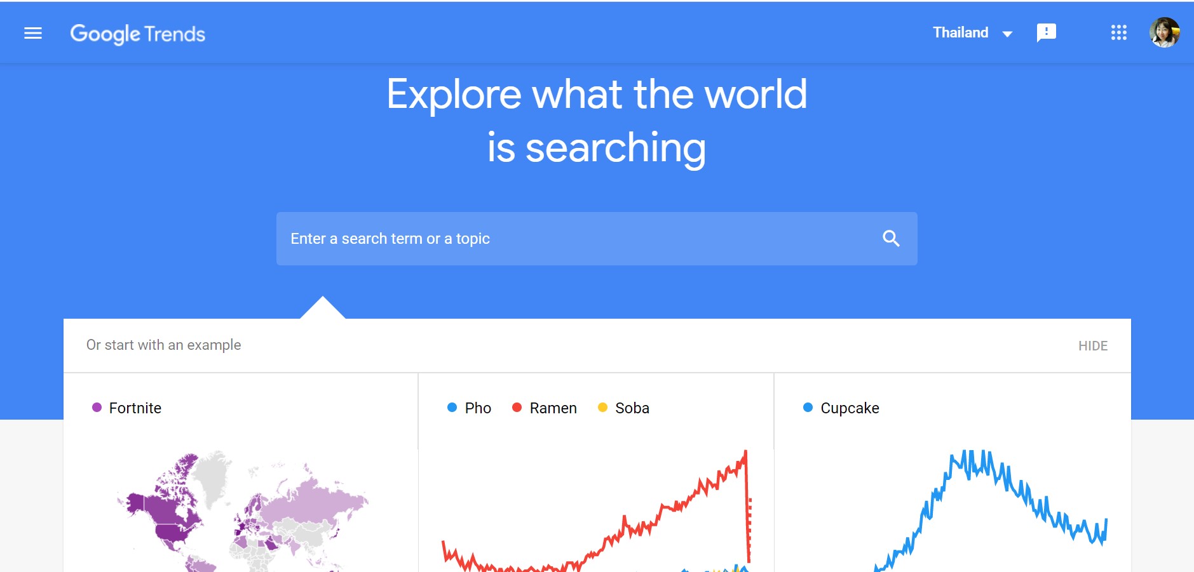
Task: Click the yellow Soba legend dot
Action: click(x=602, y=408)
